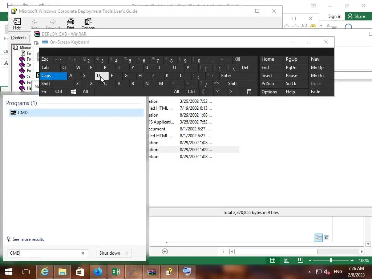Switch to Page Layout view in Excel
This screenshot has height=279, width=372.
coord(286,260)
